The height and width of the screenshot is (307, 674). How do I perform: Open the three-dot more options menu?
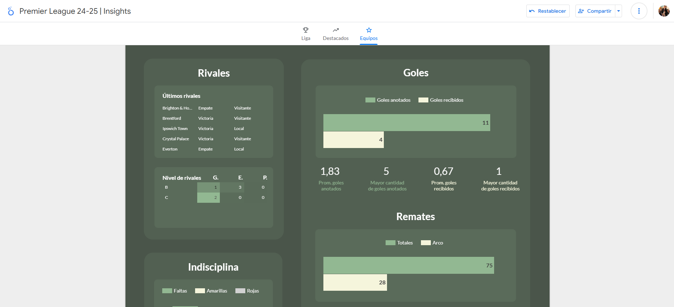coord(639,11)
